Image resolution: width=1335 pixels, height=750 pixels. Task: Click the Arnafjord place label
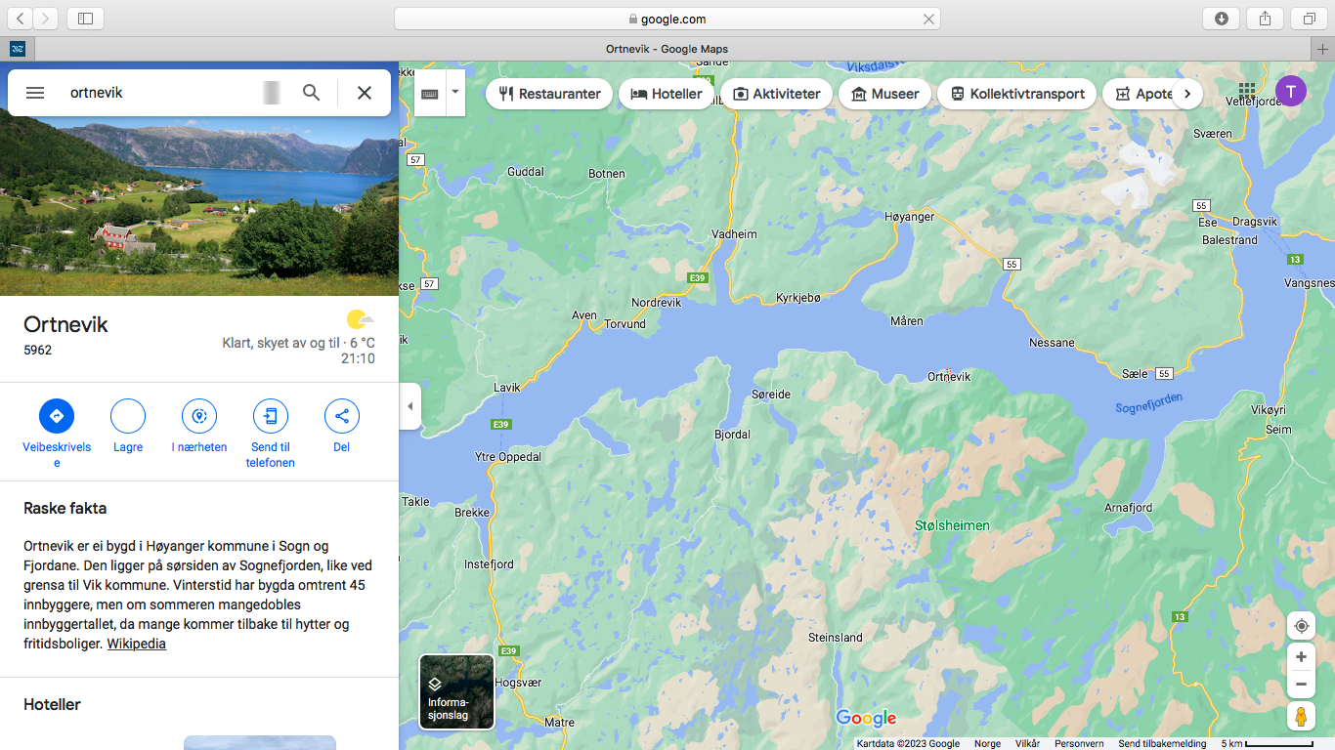click(x=1129, y=508)
